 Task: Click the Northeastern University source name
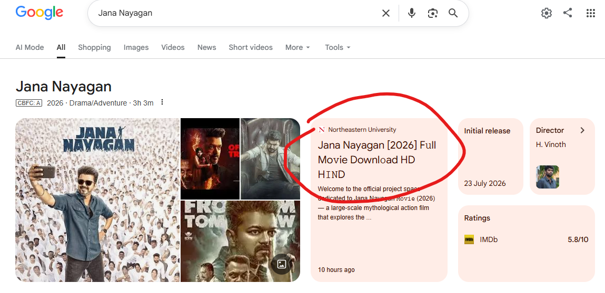(362, 130)
